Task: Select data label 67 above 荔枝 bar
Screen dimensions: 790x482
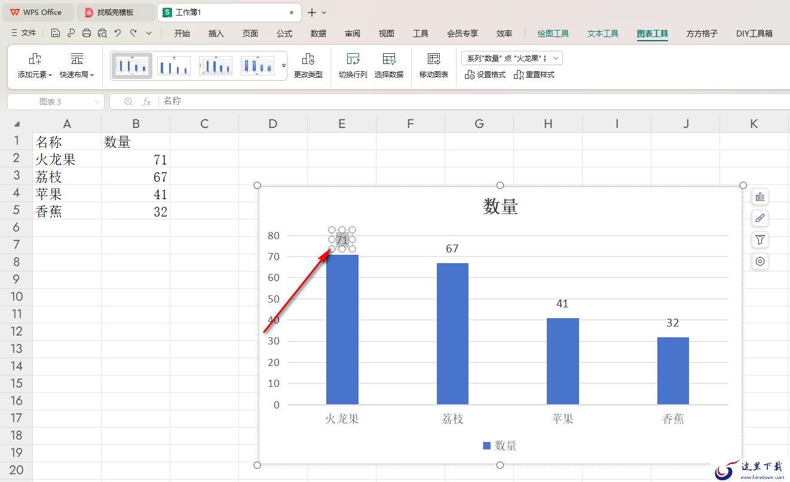Action: pyautogui.click(x=452, y=249)
